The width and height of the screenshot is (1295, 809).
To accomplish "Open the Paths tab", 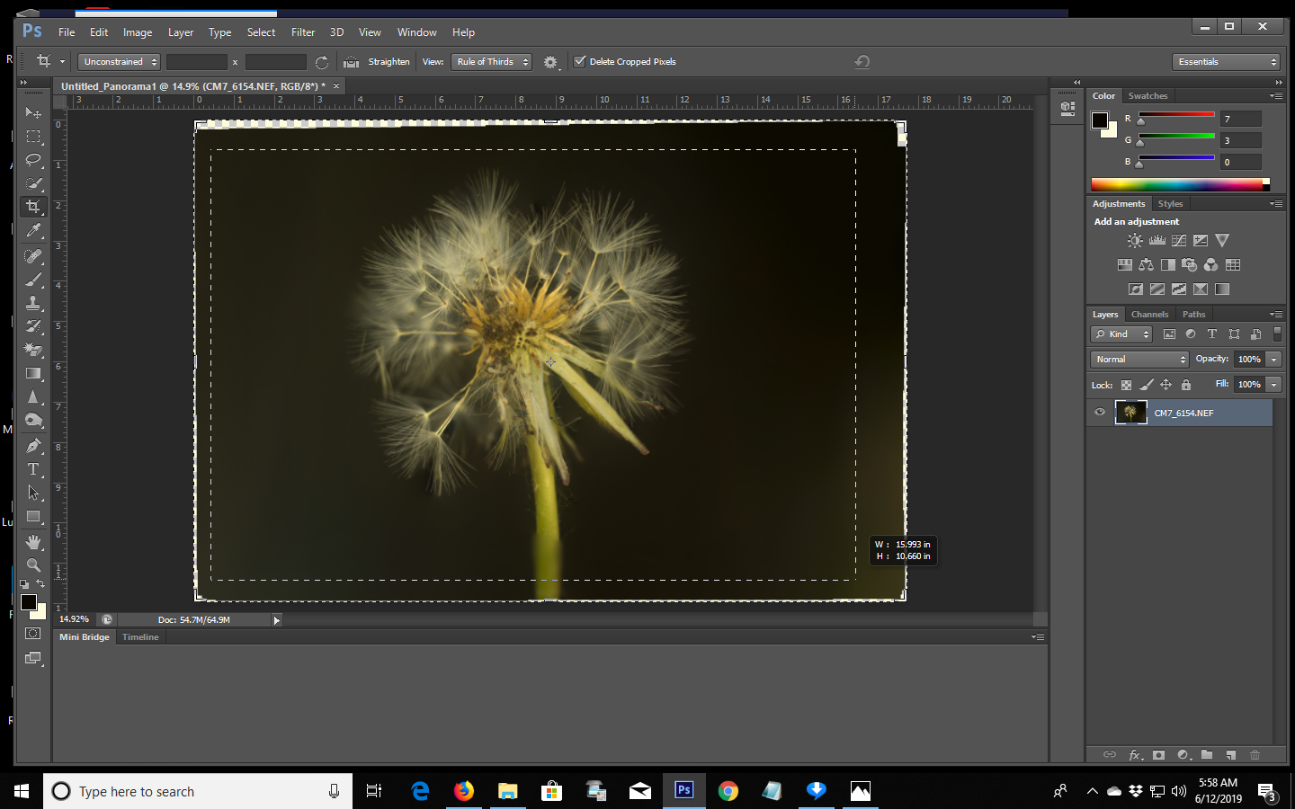I will coord(1193,315).
